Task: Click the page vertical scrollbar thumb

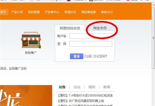Action: pos(153,38)
